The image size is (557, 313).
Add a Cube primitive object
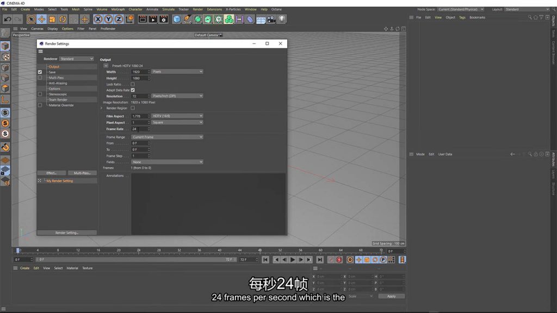[x=177, y=20]
